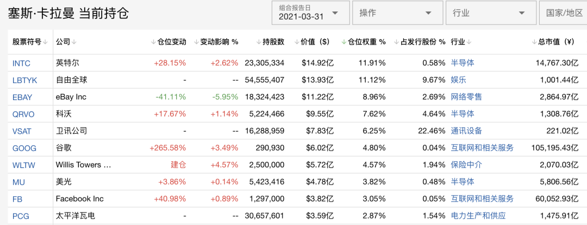Sort table by 公司 column

click(x=66, y=42)
